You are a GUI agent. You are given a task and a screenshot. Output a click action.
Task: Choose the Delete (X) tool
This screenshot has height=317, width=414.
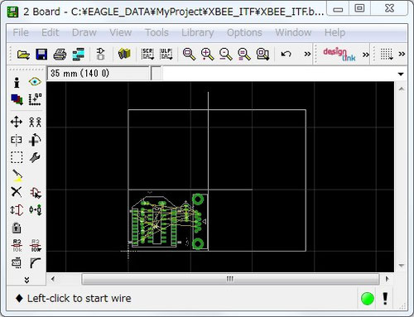tap(17, 192)
